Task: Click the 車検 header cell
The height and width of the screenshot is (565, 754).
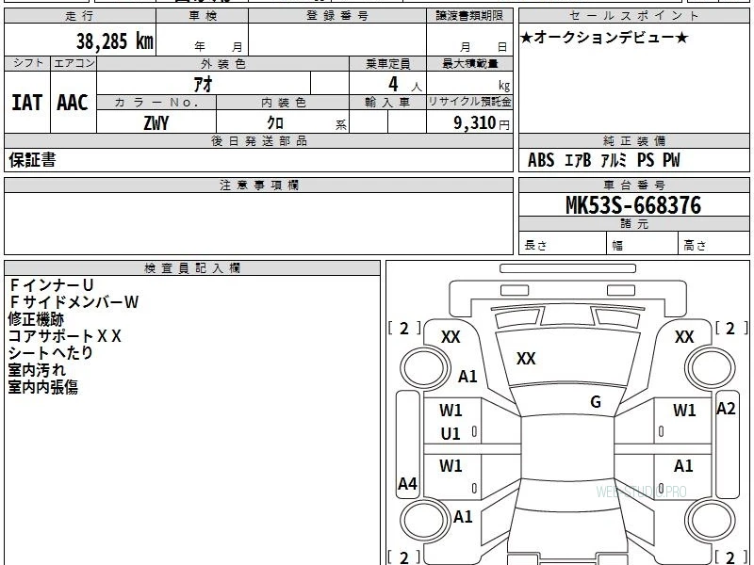Action: (202, 16)
